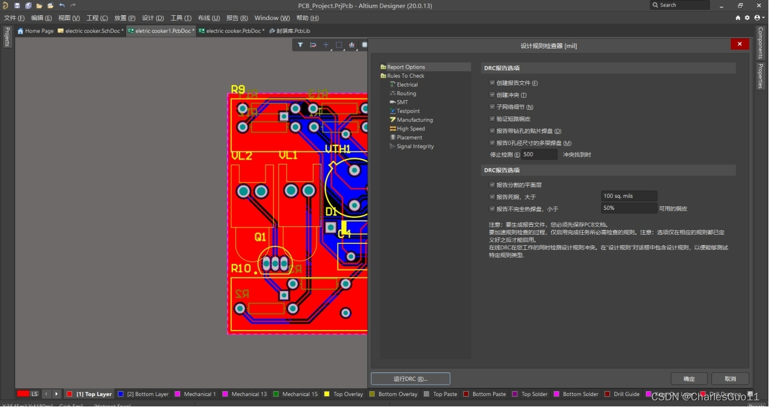
Task: Click the Top Overlay yellow color swatch
Action: coord(327,394)
